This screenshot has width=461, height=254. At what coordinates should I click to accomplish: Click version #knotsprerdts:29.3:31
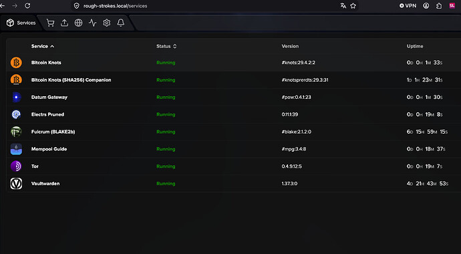pos(305,80)
